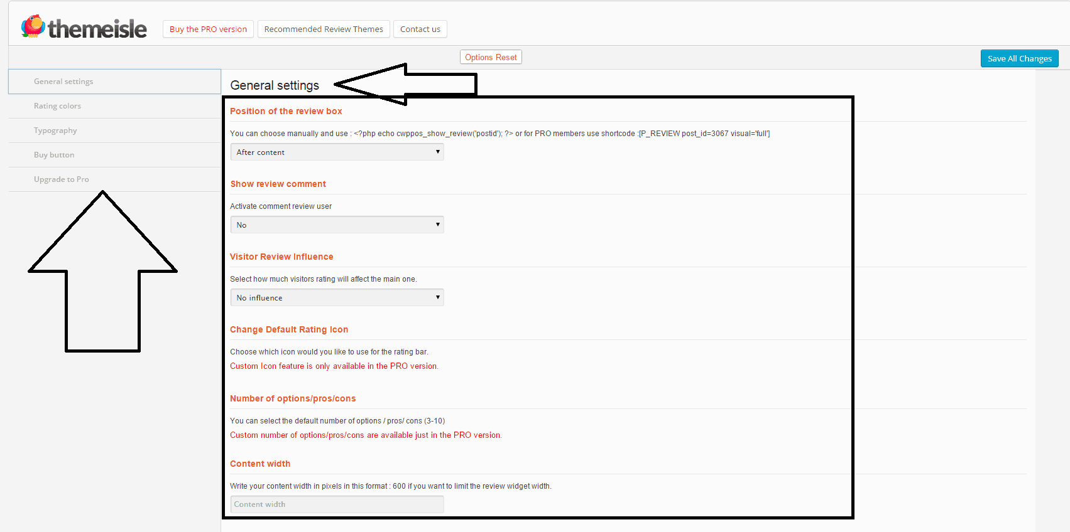The width and height of the screenshot is (1070, 532).
Task: Open the After content position dropdown
Action: coord(337,152)
